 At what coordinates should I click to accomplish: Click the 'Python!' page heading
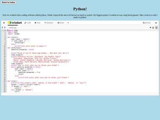pyautogui.click(x=80, y=9)
